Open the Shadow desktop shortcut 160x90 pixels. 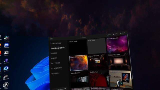tap(6, 69)
